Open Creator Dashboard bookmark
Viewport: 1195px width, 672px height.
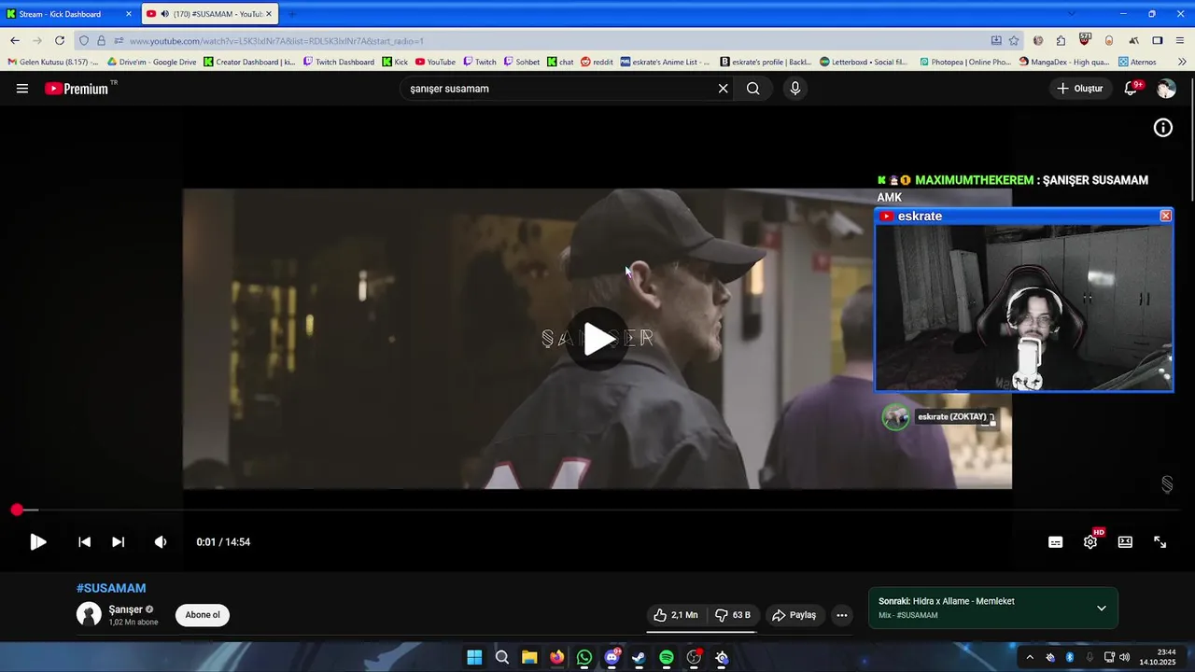tap(249, 63)
